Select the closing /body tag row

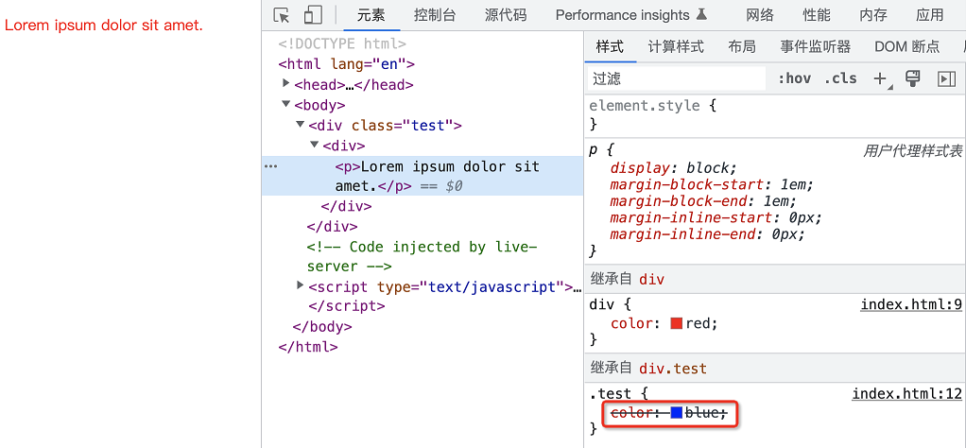tap(423, 327)
